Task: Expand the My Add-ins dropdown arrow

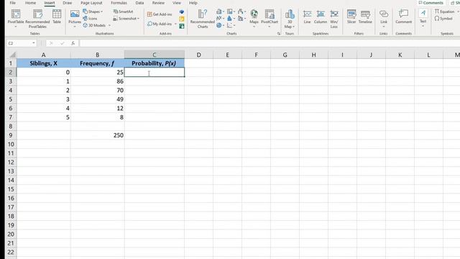Action: pos(175,24)
